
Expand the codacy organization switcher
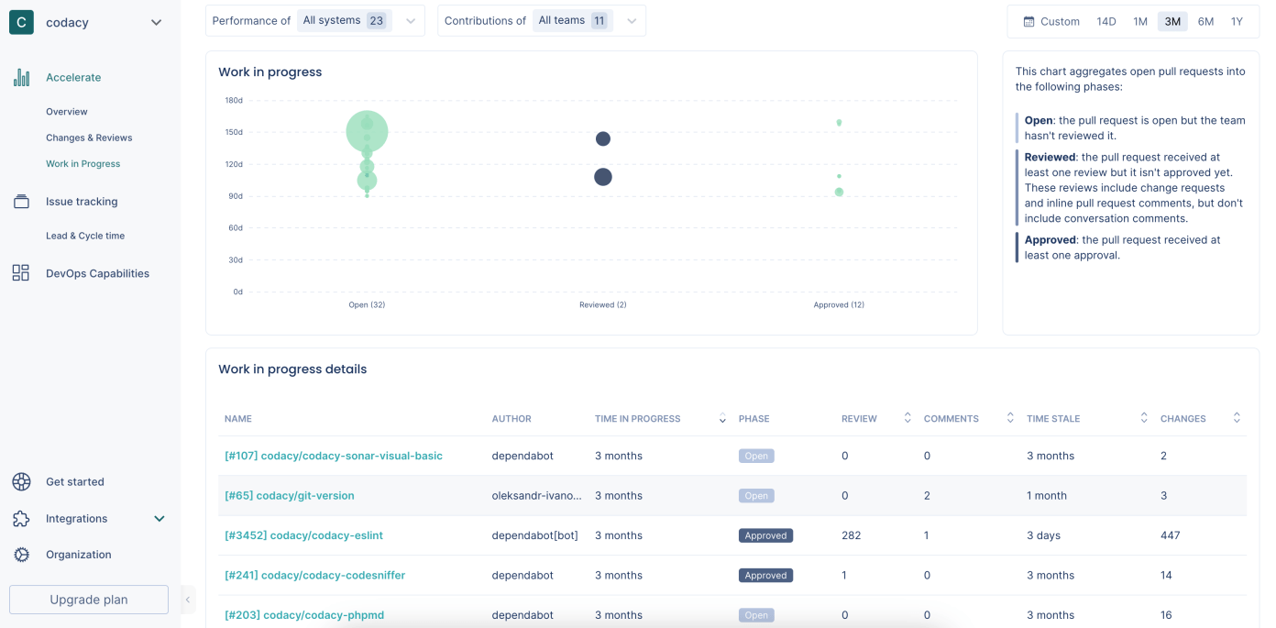coord(156,23)
